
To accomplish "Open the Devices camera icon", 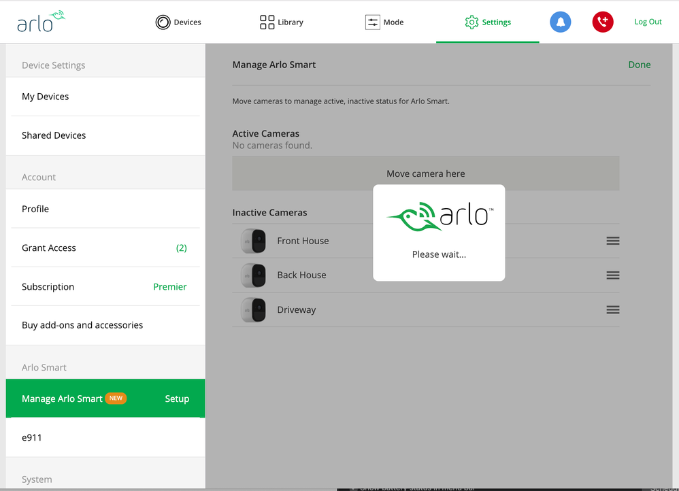I will coord(163,22).
